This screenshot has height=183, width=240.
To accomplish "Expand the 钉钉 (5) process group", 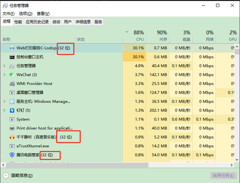I will coord(4,110).
